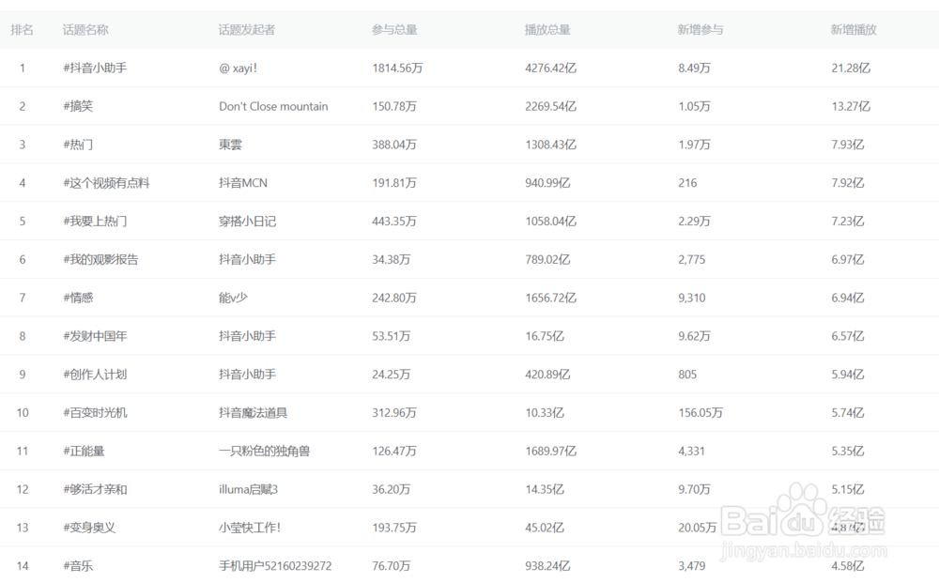Select the #音乐 topic name
The height and width of the screenshot is (583, 939).
point(79,566)
